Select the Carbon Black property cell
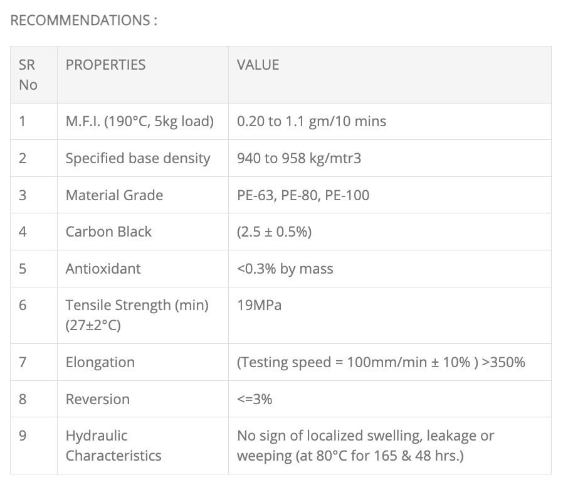Screen dimensions: 563x492 point(108,232)
